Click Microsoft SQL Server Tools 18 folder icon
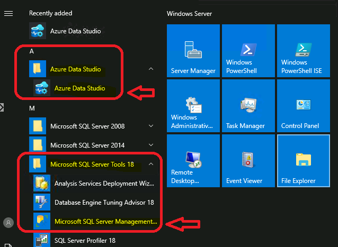The image size is (338, 247). [38, 164]
